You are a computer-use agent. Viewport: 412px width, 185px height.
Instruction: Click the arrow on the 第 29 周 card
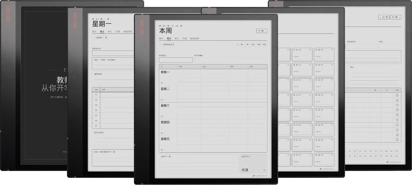pyautogui.click(x=309, y=125)
